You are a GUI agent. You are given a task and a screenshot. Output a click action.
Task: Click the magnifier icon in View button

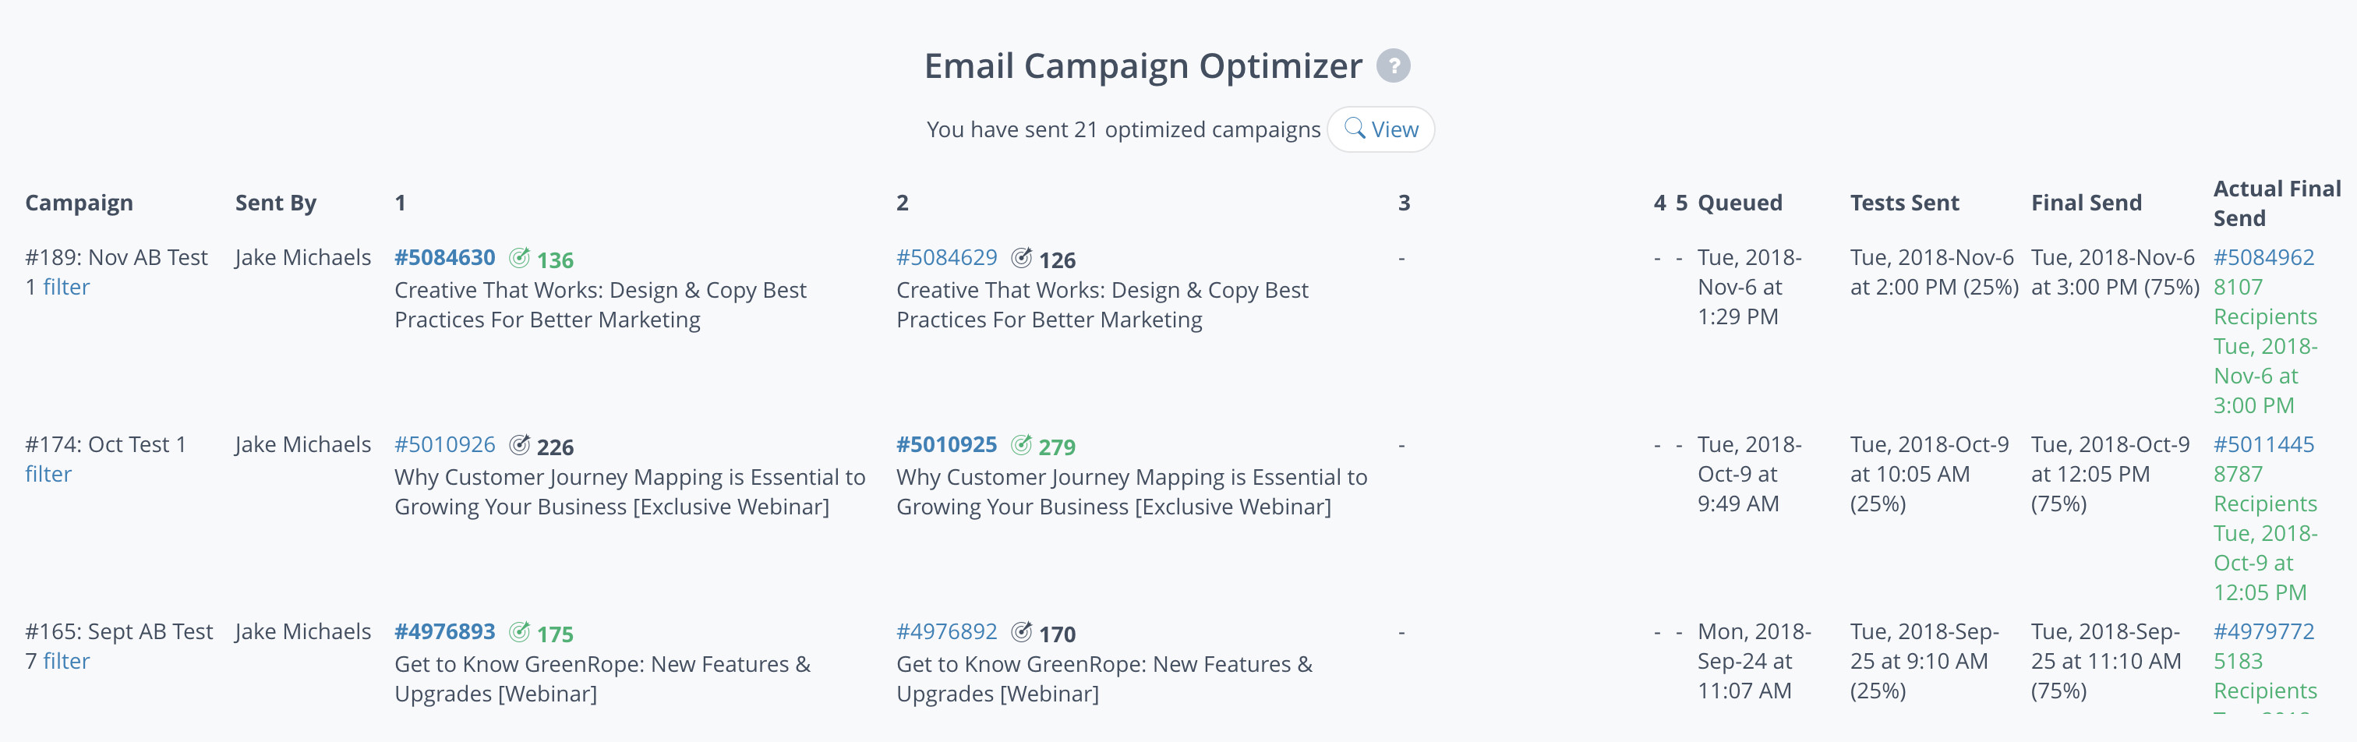tap(1354, 128)
